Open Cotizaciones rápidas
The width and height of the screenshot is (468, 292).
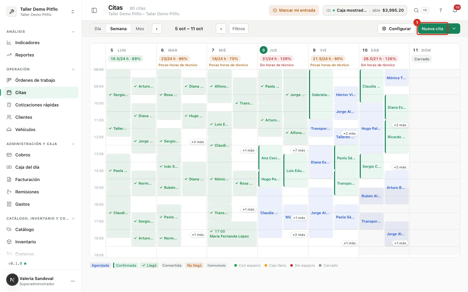[x=41, y=105]
